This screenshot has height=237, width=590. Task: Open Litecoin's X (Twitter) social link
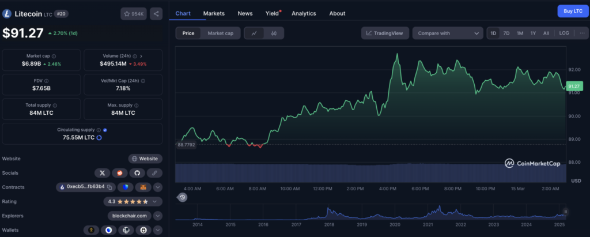(102, 172)
